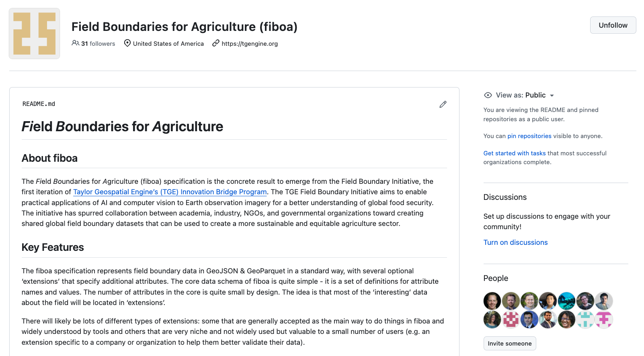The image size is (644, 356).
Task: Click the location pin icon
Action: (127, 43)
